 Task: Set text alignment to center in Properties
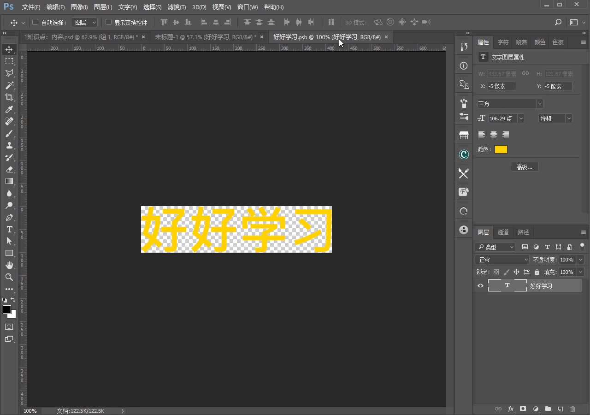494,134
